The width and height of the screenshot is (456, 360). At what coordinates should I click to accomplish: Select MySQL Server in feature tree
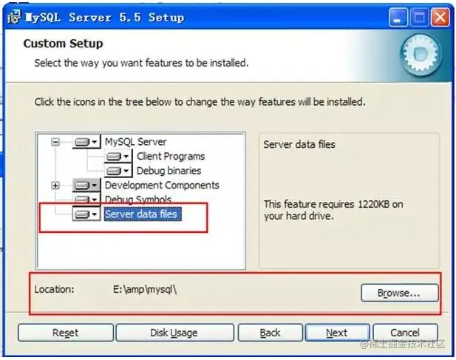point(135,142)
